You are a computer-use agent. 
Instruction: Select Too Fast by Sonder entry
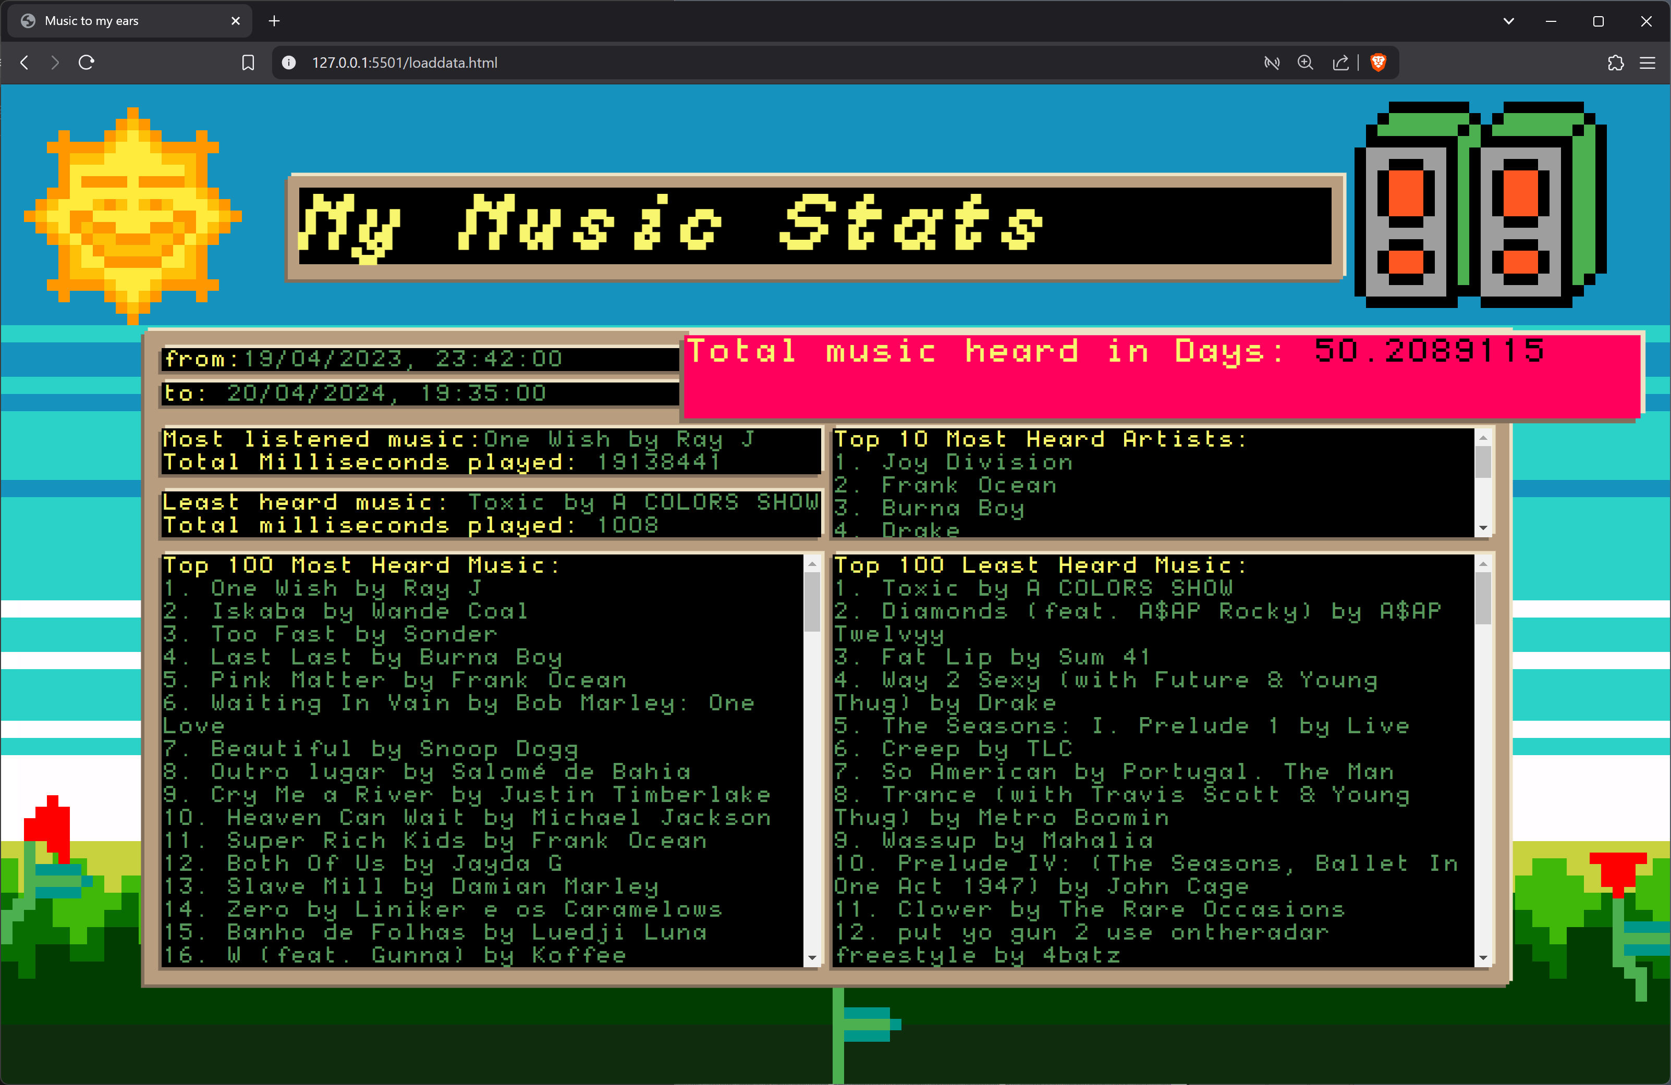330,634
